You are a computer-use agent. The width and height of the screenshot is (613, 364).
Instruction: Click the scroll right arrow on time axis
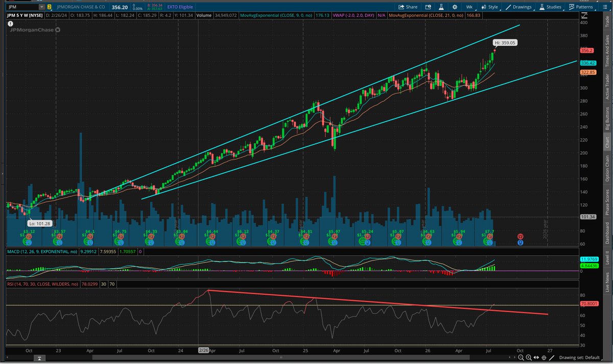(514, 357)
